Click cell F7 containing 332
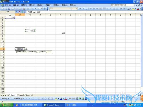This screenshot has height=107, width=143. (60, 33)
